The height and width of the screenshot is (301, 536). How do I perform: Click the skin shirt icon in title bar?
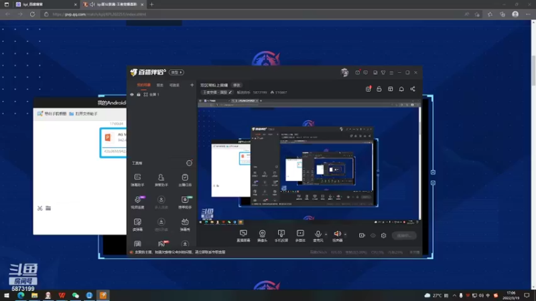point(383,73)
